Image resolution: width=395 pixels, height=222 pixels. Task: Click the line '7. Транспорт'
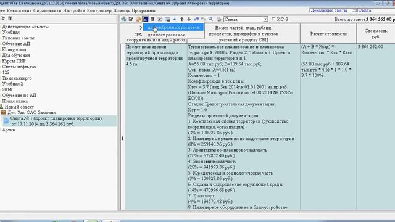[201, 196]
